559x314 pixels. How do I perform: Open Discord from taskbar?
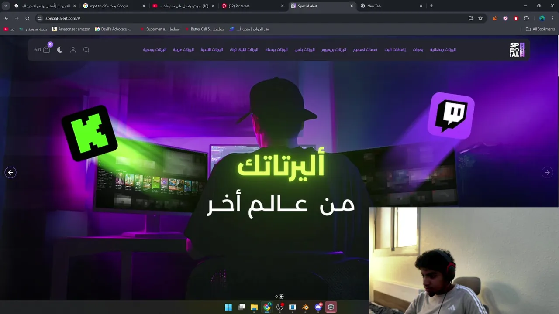point(318,307)
